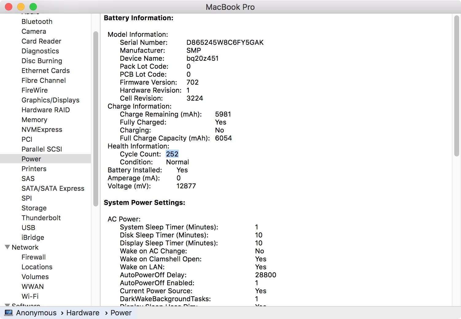Select Hardware RAID entry
The width and height of the screenshot is (461, 319).
(45, 110)
